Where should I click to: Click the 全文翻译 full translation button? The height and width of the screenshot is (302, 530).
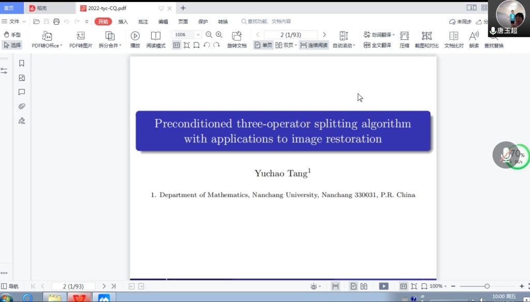pos(377,46)
